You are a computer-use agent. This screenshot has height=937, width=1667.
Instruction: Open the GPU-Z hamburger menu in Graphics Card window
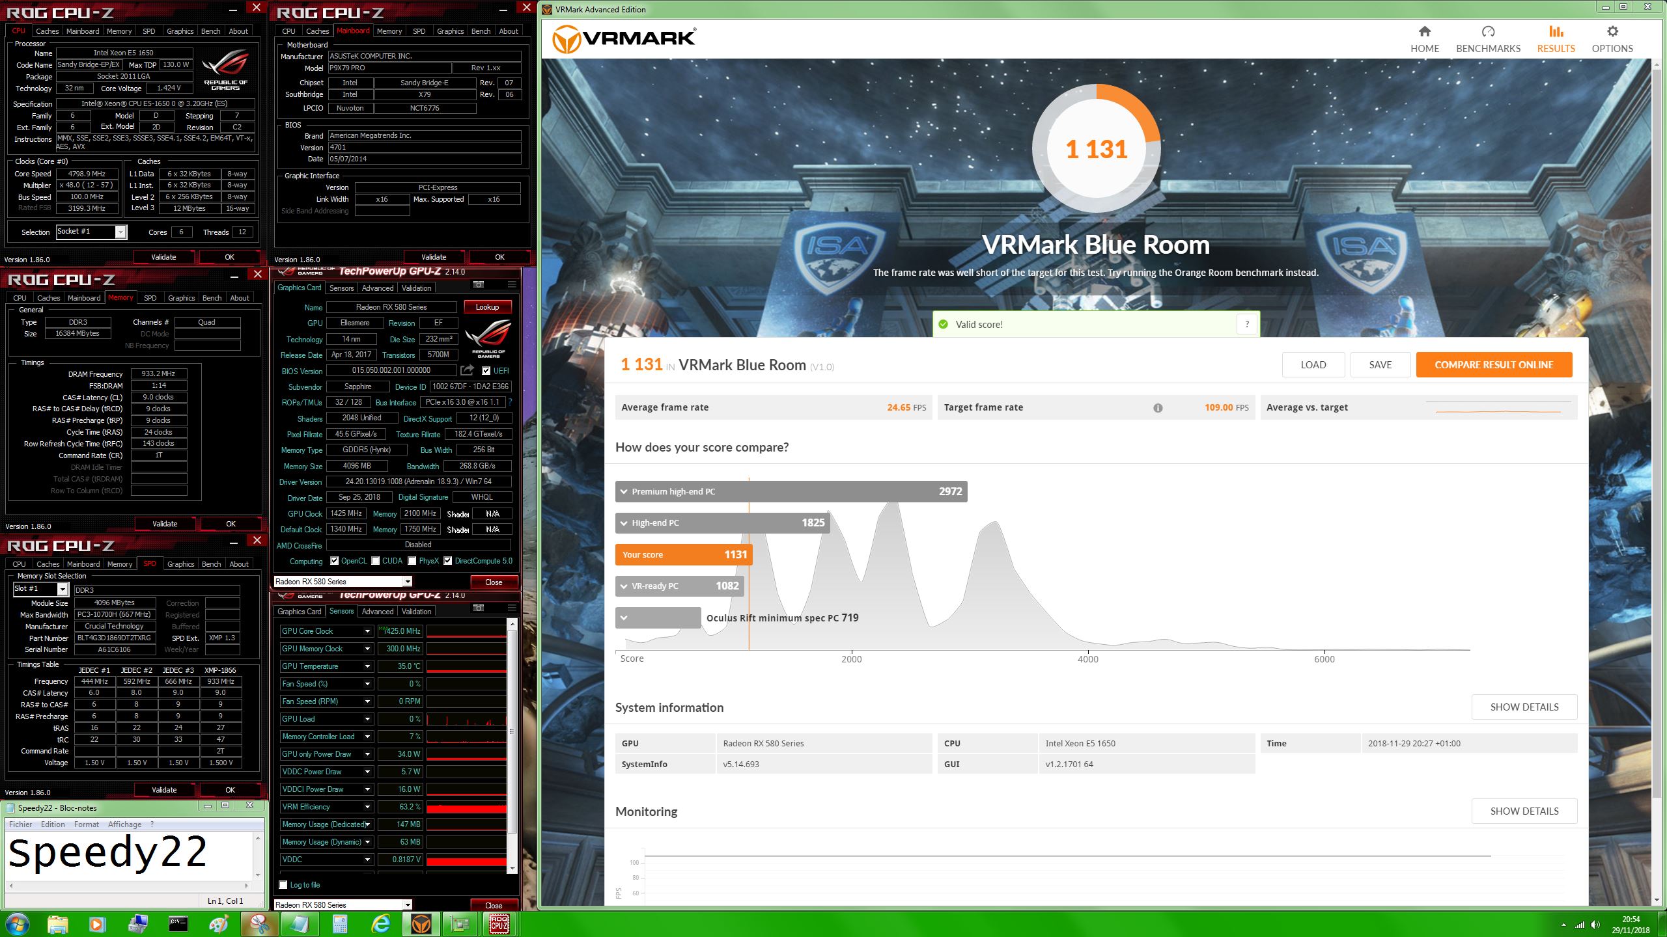(512, 284)
